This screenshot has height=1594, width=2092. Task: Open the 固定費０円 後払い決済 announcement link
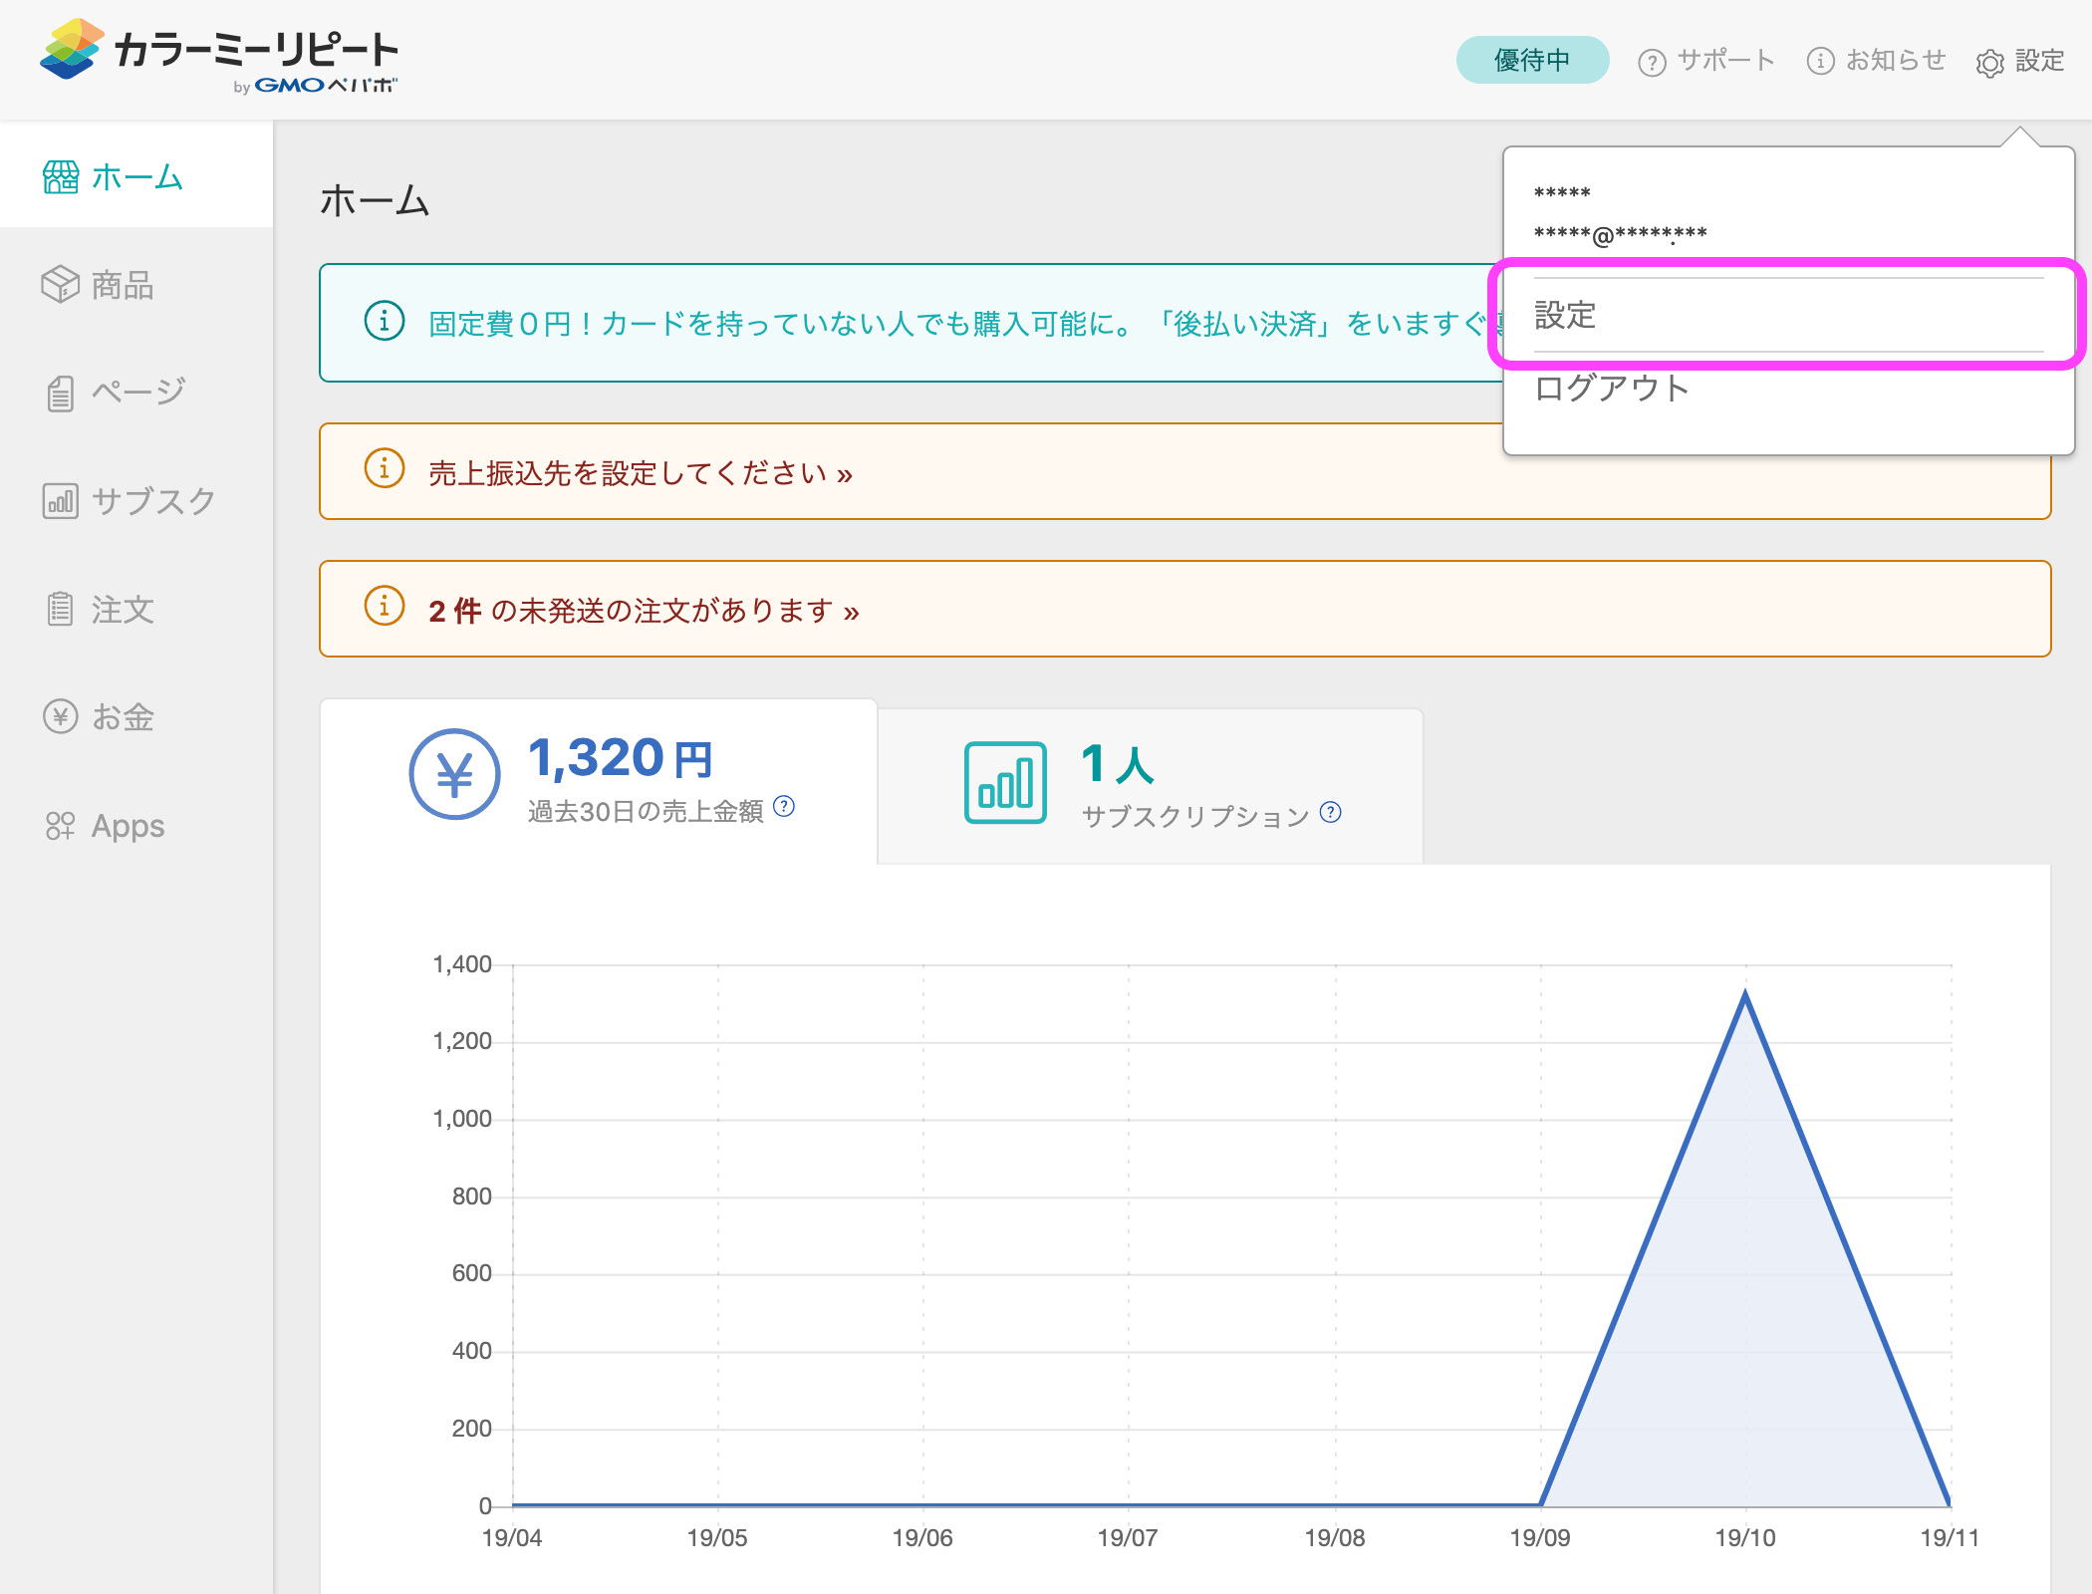[964, 324]
